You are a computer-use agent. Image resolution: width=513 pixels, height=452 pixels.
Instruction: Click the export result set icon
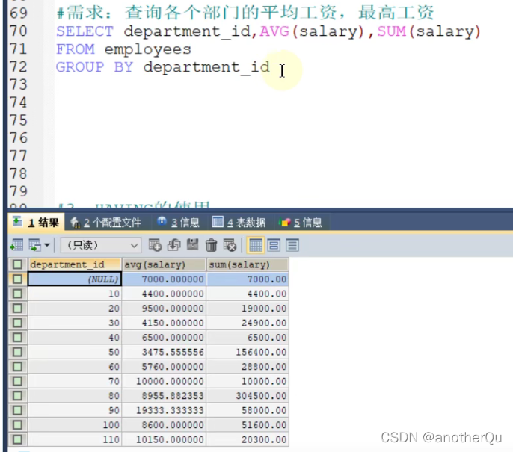click(17, 245)
